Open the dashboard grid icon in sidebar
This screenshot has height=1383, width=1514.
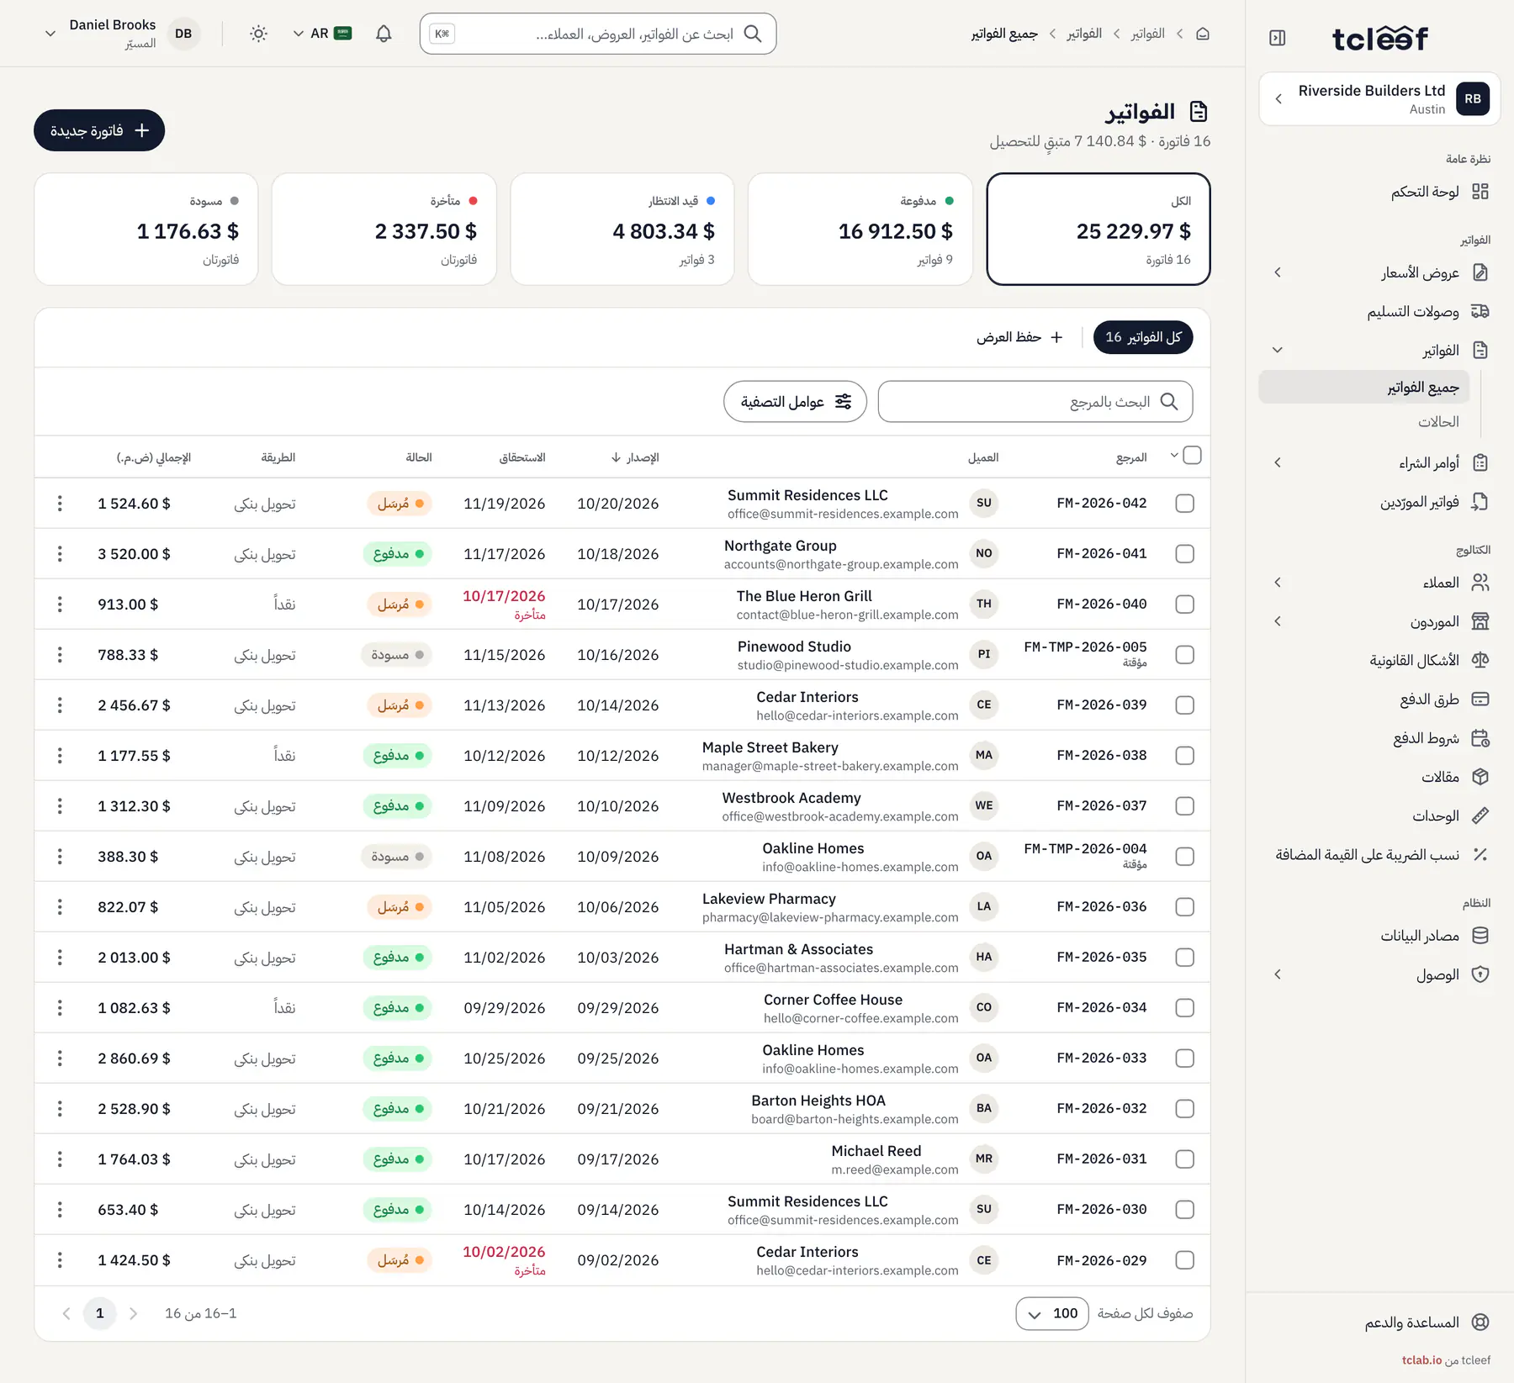[x=1480, y=192]
